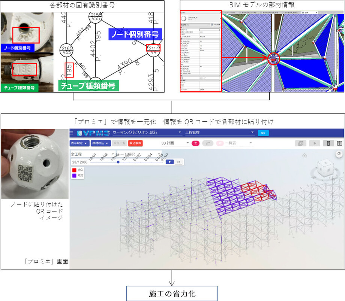Click the blue GO button
Image resolution: width=345 pixels, height=301 pixels.
[x=263, y=133]
